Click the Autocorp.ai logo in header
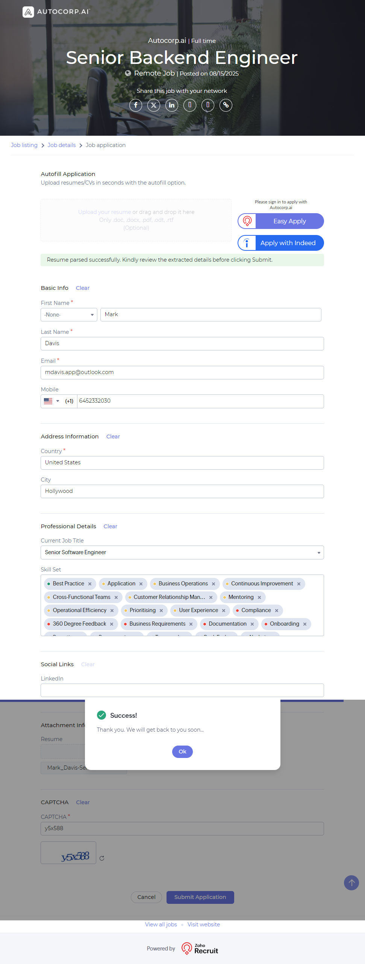The height and width of the screenshot is (964, 365). (x=56, y=12)
